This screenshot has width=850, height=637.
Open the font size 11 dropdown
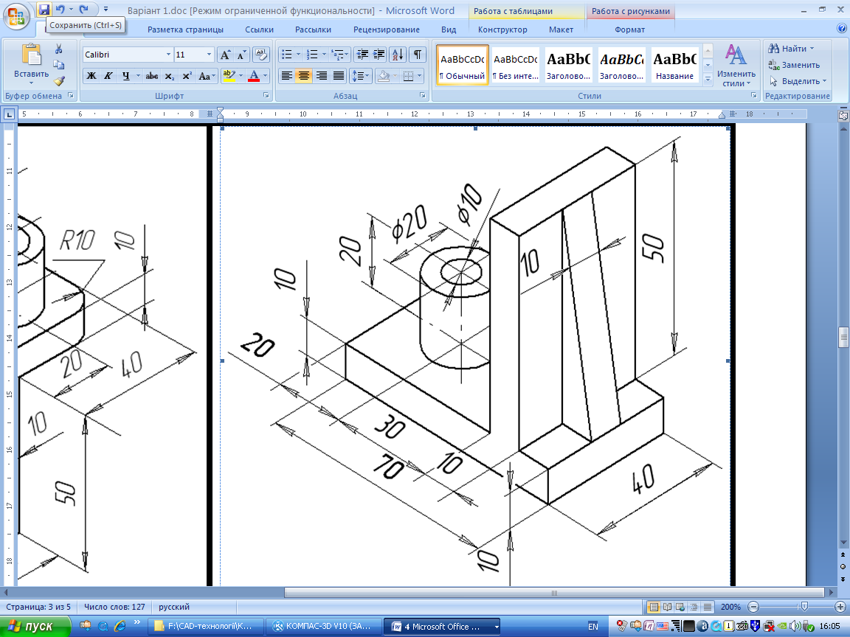point(210,55)
